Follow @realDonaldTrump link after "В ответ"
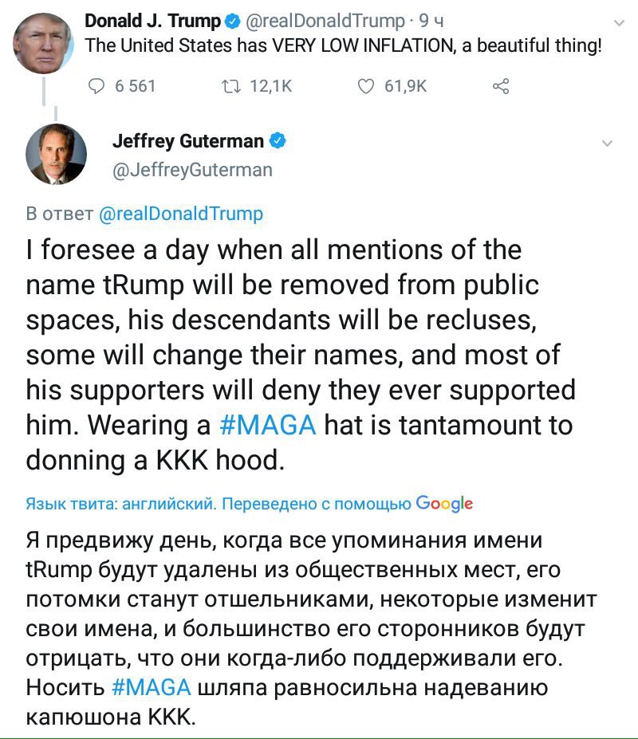 (180, 214)
